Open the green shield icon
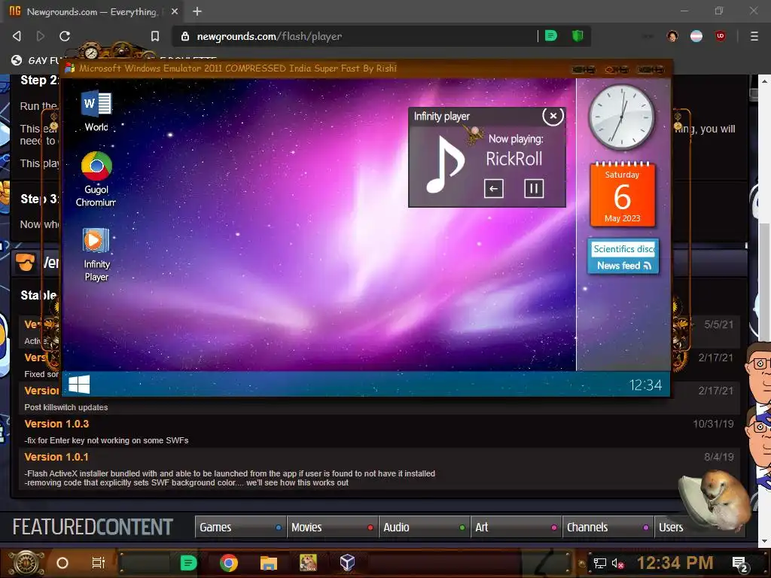The image size is (771, 578). 577,35
